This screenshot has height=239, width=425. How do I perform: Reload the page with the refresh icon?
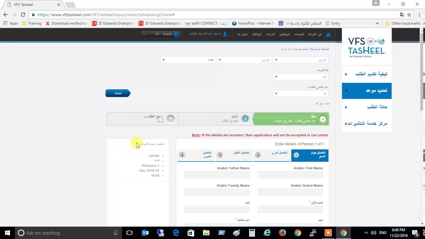(23, 15)
